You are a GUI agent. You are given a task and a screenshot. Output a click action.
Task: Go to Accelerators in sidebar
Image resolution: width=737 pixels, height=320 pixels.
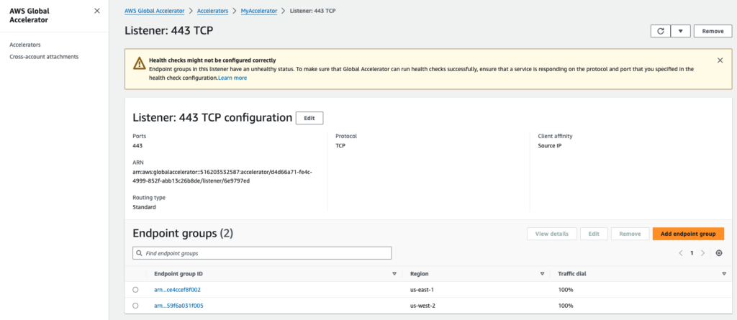[x=25, y=45]
